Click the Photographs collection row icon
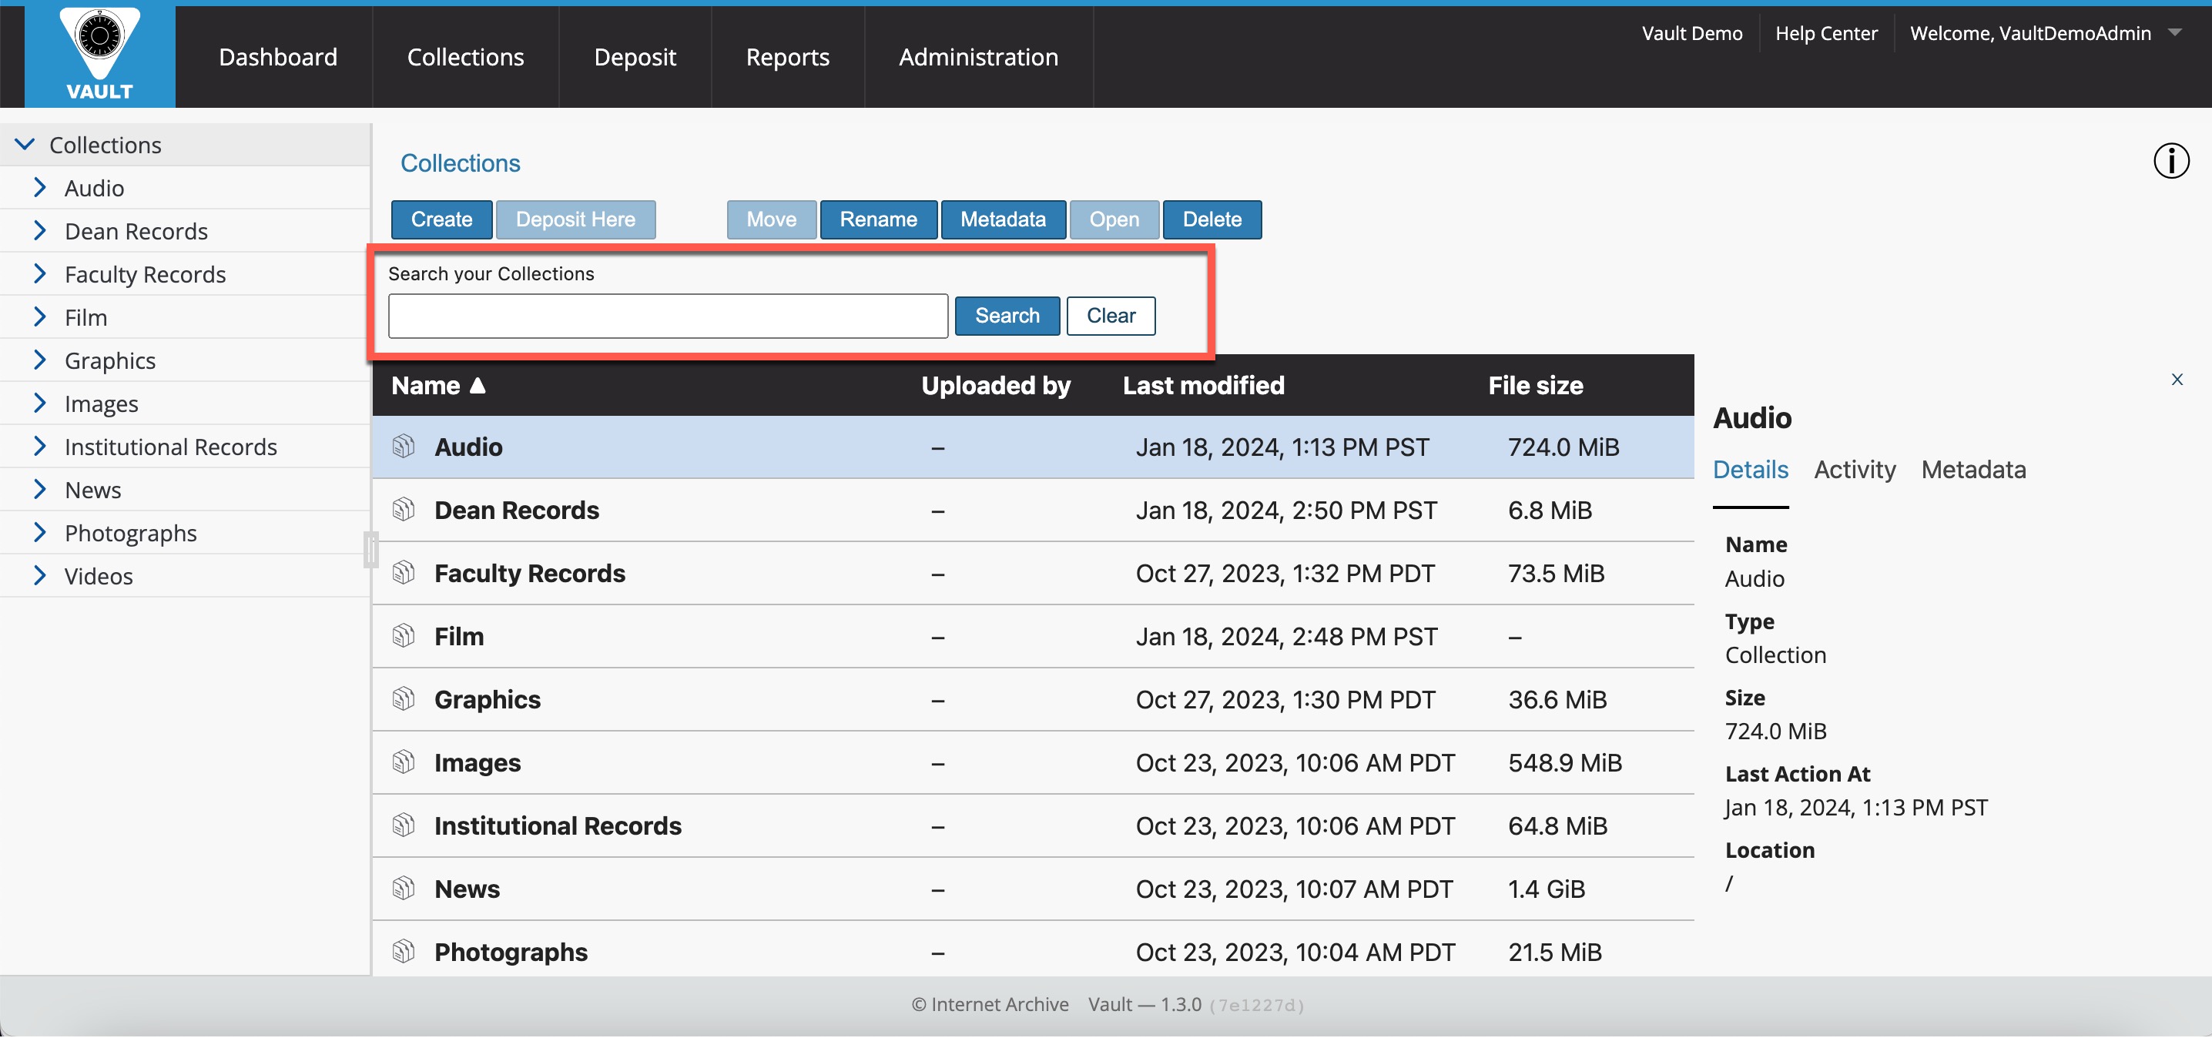Screen dimensions: 2212x1038 click(x=404, y=951)
